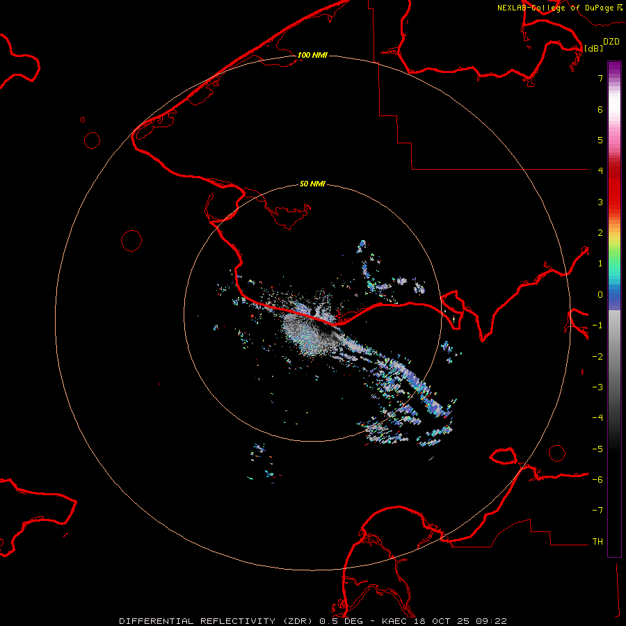Screen dimensions: 626x626
Task: Click "DIFFERENTIAL REFLECTIVITY" in the bottom caption
Action: (198, 621)
